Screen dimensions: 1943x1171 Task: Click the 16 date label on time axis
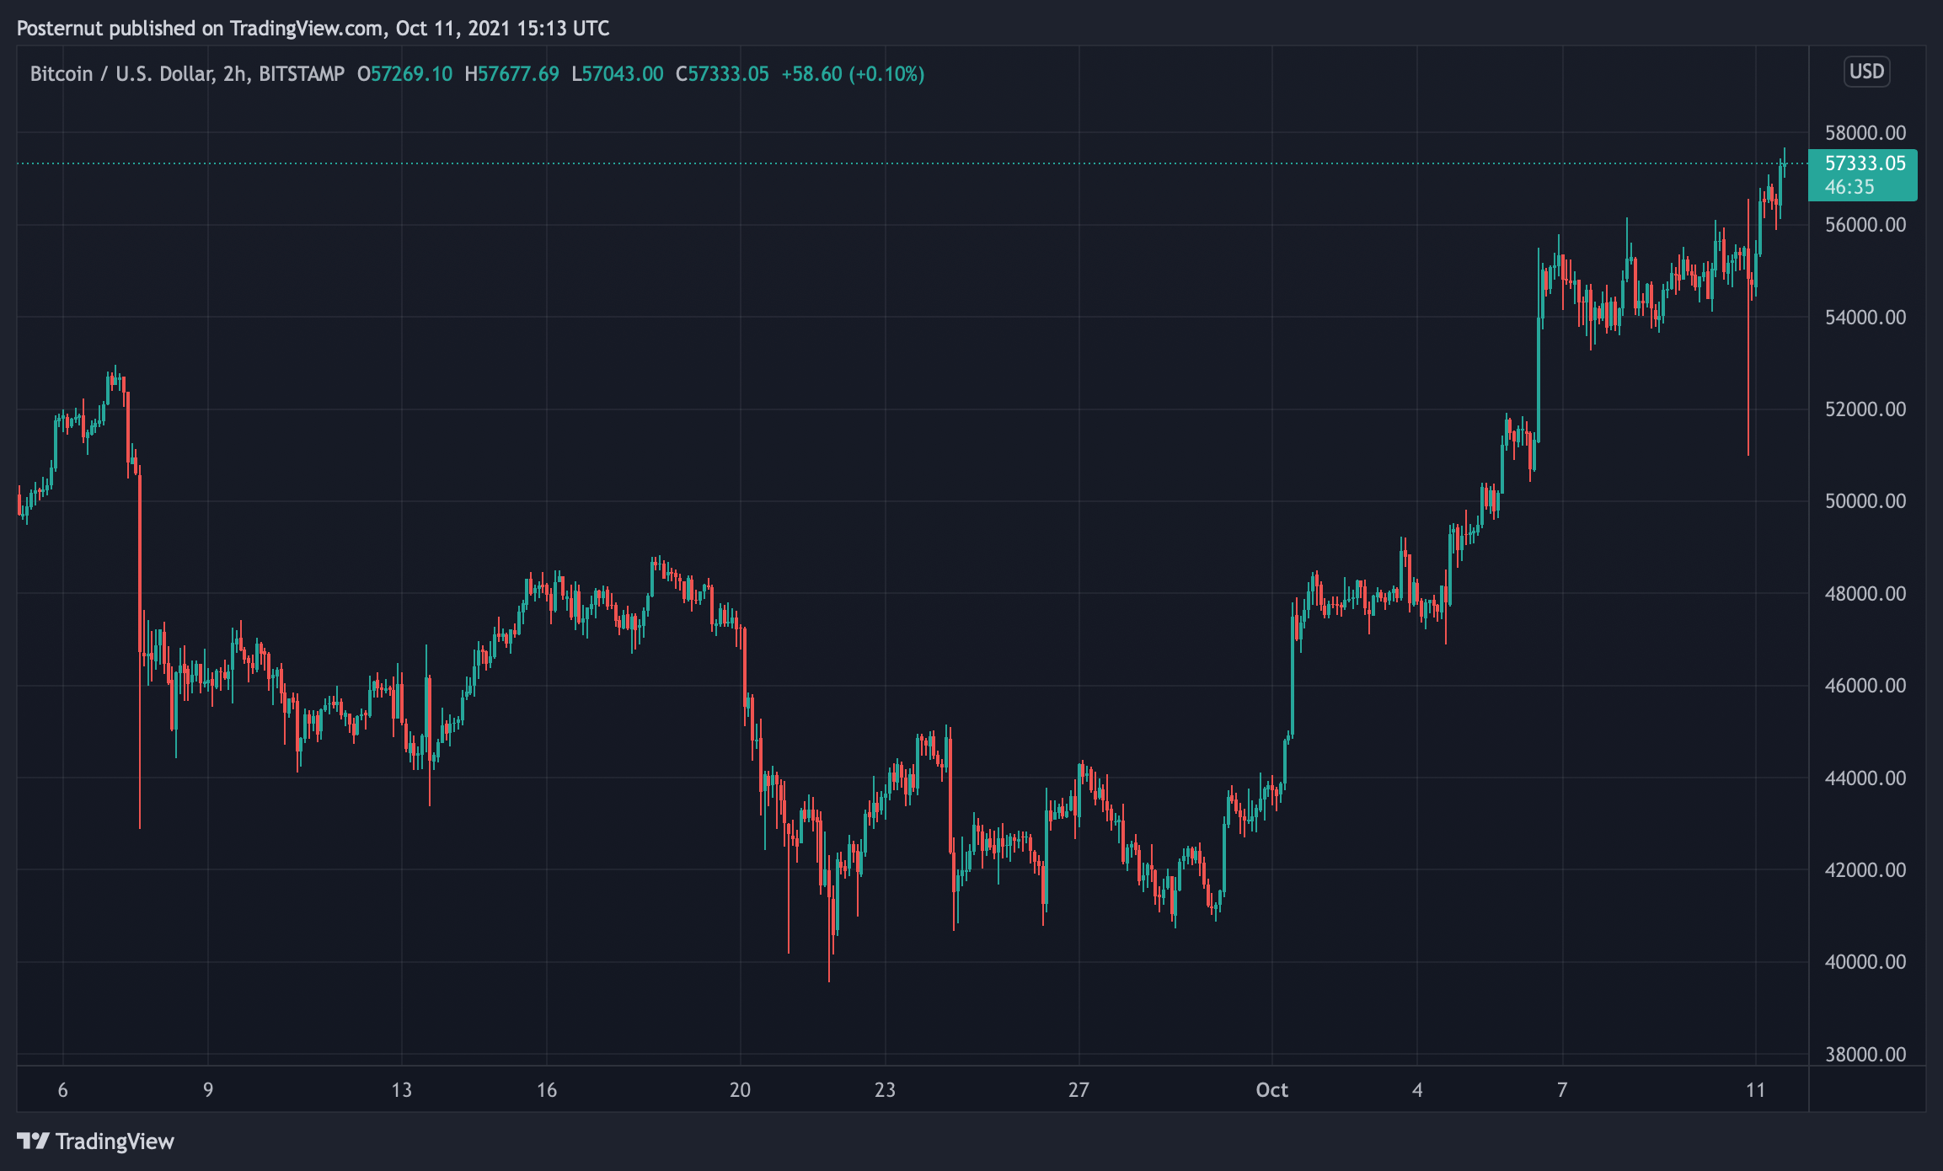(547, 1090)
